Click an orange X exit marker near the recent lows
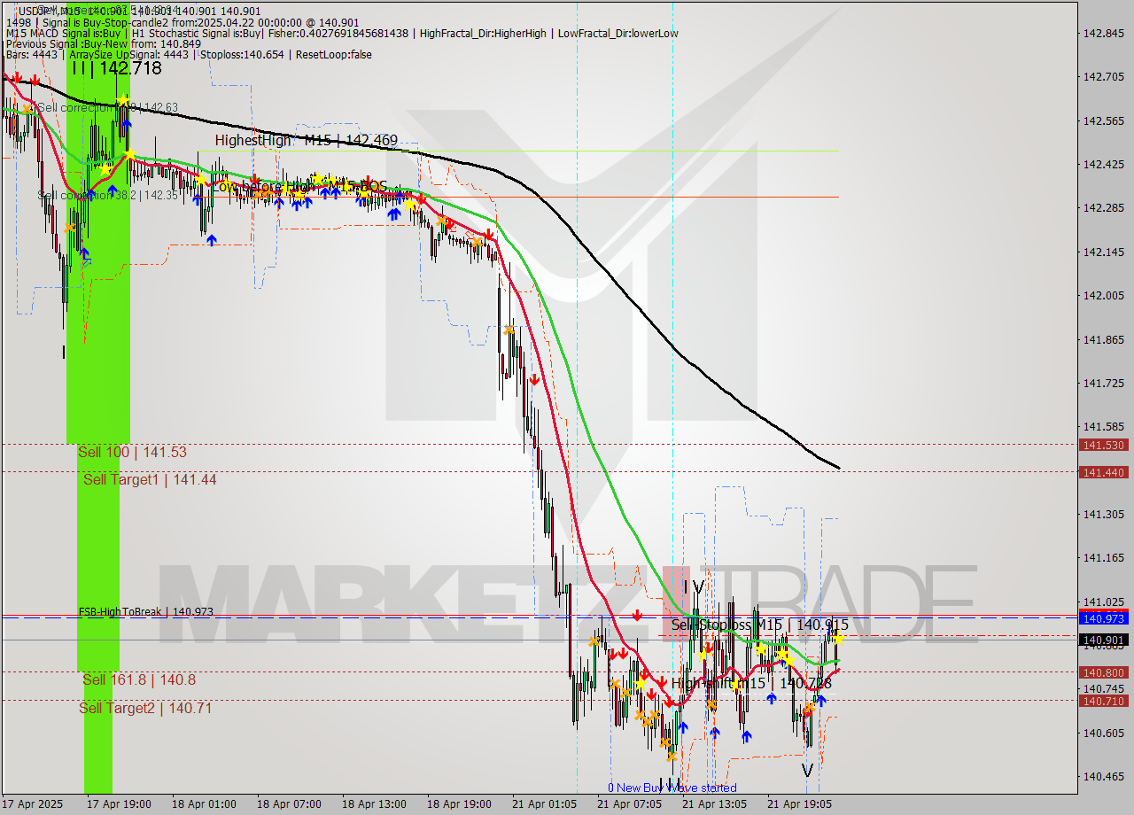This screenshot has width=1134, height=815. pyautogui.click(x=672, y=757)
